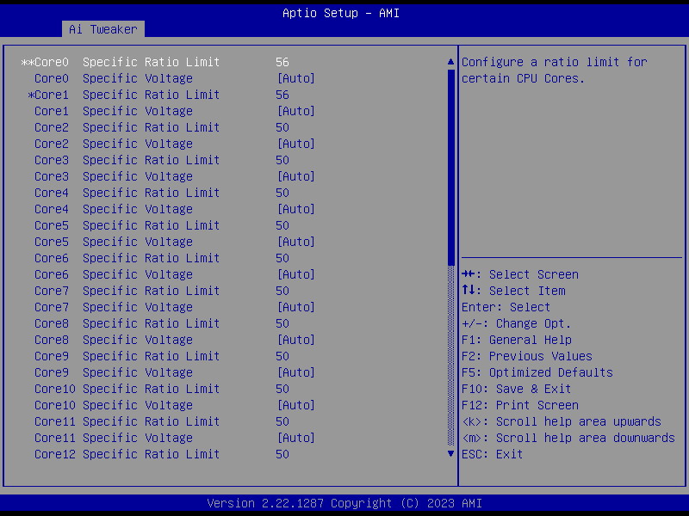The width and height of the screenshot is (689, 516).
Task: Click the Core3 Specific Voltage label
Action: click(114, 176)
